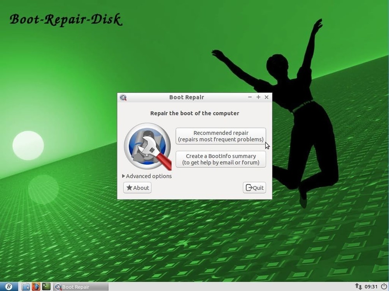Select the Boot Repair wrench logo

pos(147,146)
